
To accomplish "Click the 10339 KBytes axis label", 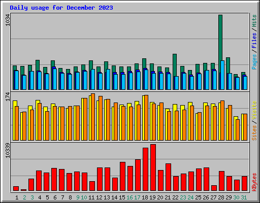I will pyautogui.click(x=8, y=151).
